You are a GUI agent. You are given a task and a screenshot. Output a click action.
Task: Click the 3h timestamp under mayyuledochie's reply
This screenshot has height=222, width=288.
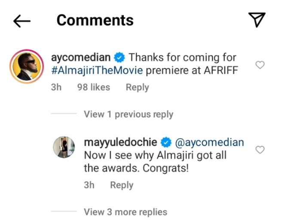click(x=90, y=185)
